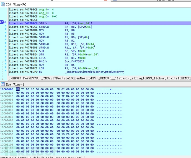Toggle breakpoint dot beside BL instruction line
This screenshot has width=191, height=158.
click(x=6, y=71)
